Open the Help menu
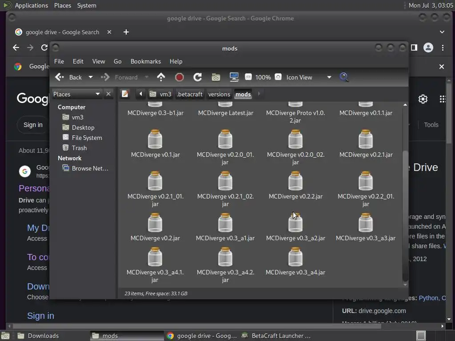Screen dimensions: 455x341 [176, 61]
